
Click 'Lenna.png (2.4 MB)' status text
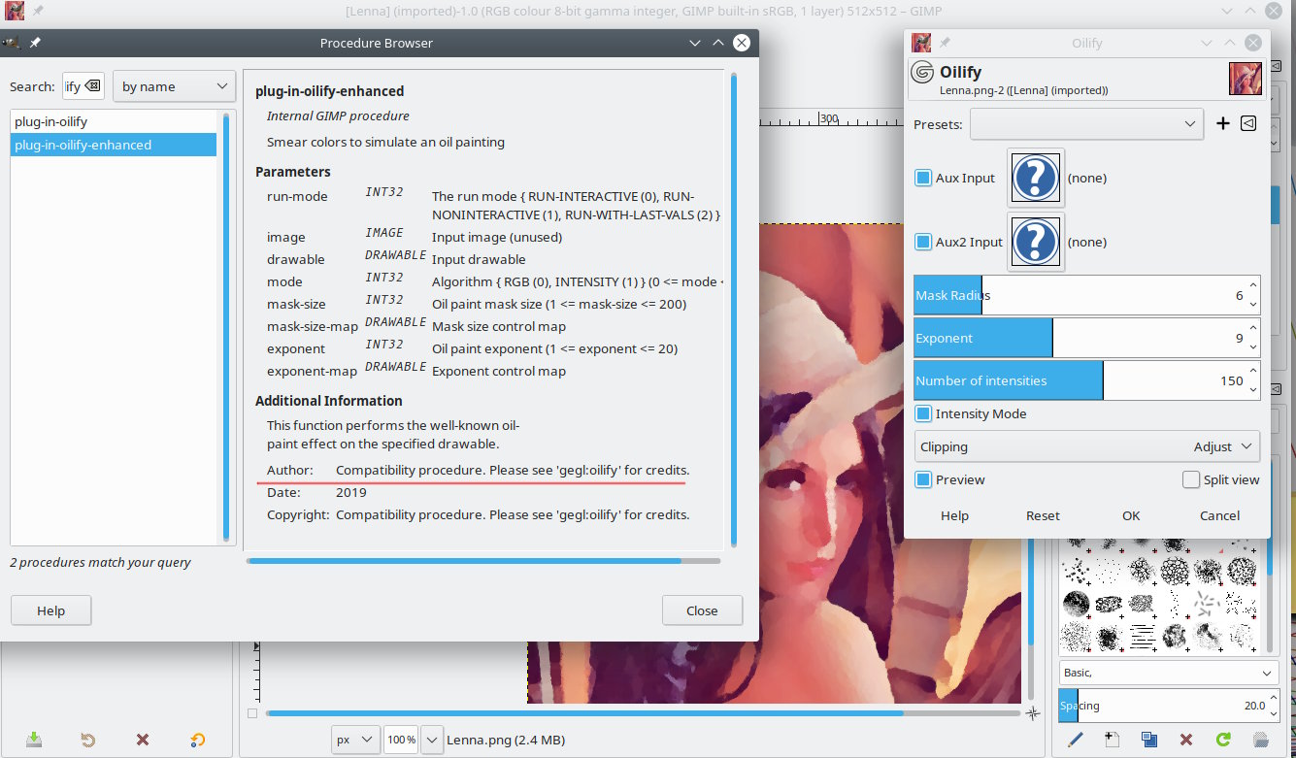[x=506, y=740]
